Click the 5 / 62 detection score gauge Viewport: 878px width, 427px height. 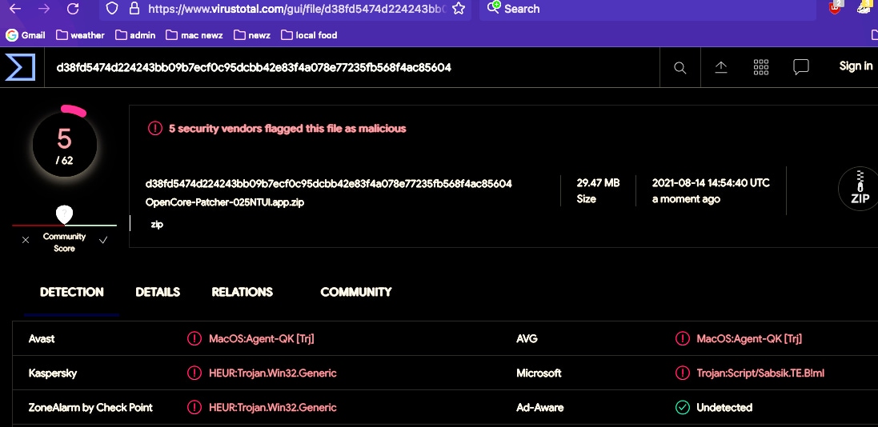(x=64, y=145)
